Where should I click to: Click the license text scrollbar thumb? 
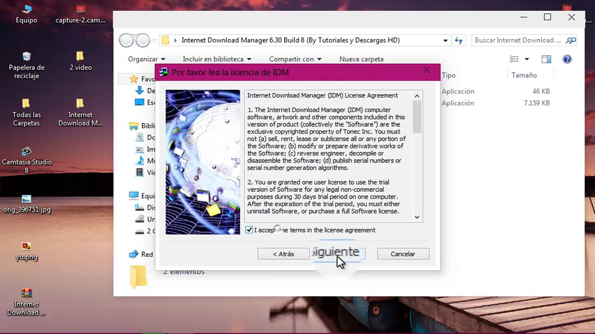[417, 117]
